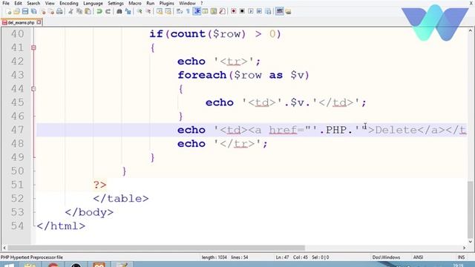
Task: Click '</table>' tag on line 52
Action: [x=121, y=199]
